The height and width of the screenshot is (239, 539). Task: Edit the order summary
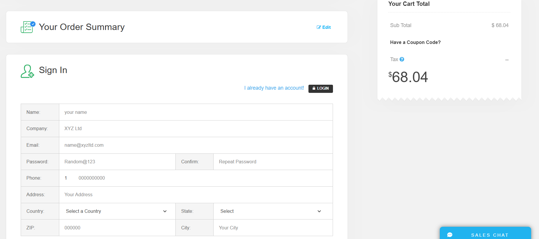[x=324, y=27]
